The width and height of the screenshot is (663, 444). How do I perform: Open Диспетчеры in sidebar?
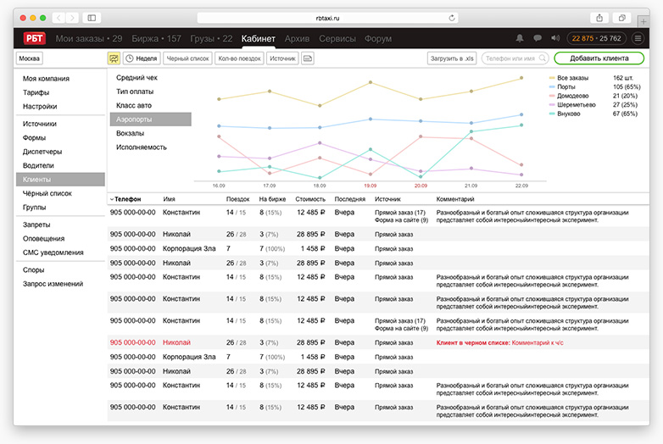(42, 152)
